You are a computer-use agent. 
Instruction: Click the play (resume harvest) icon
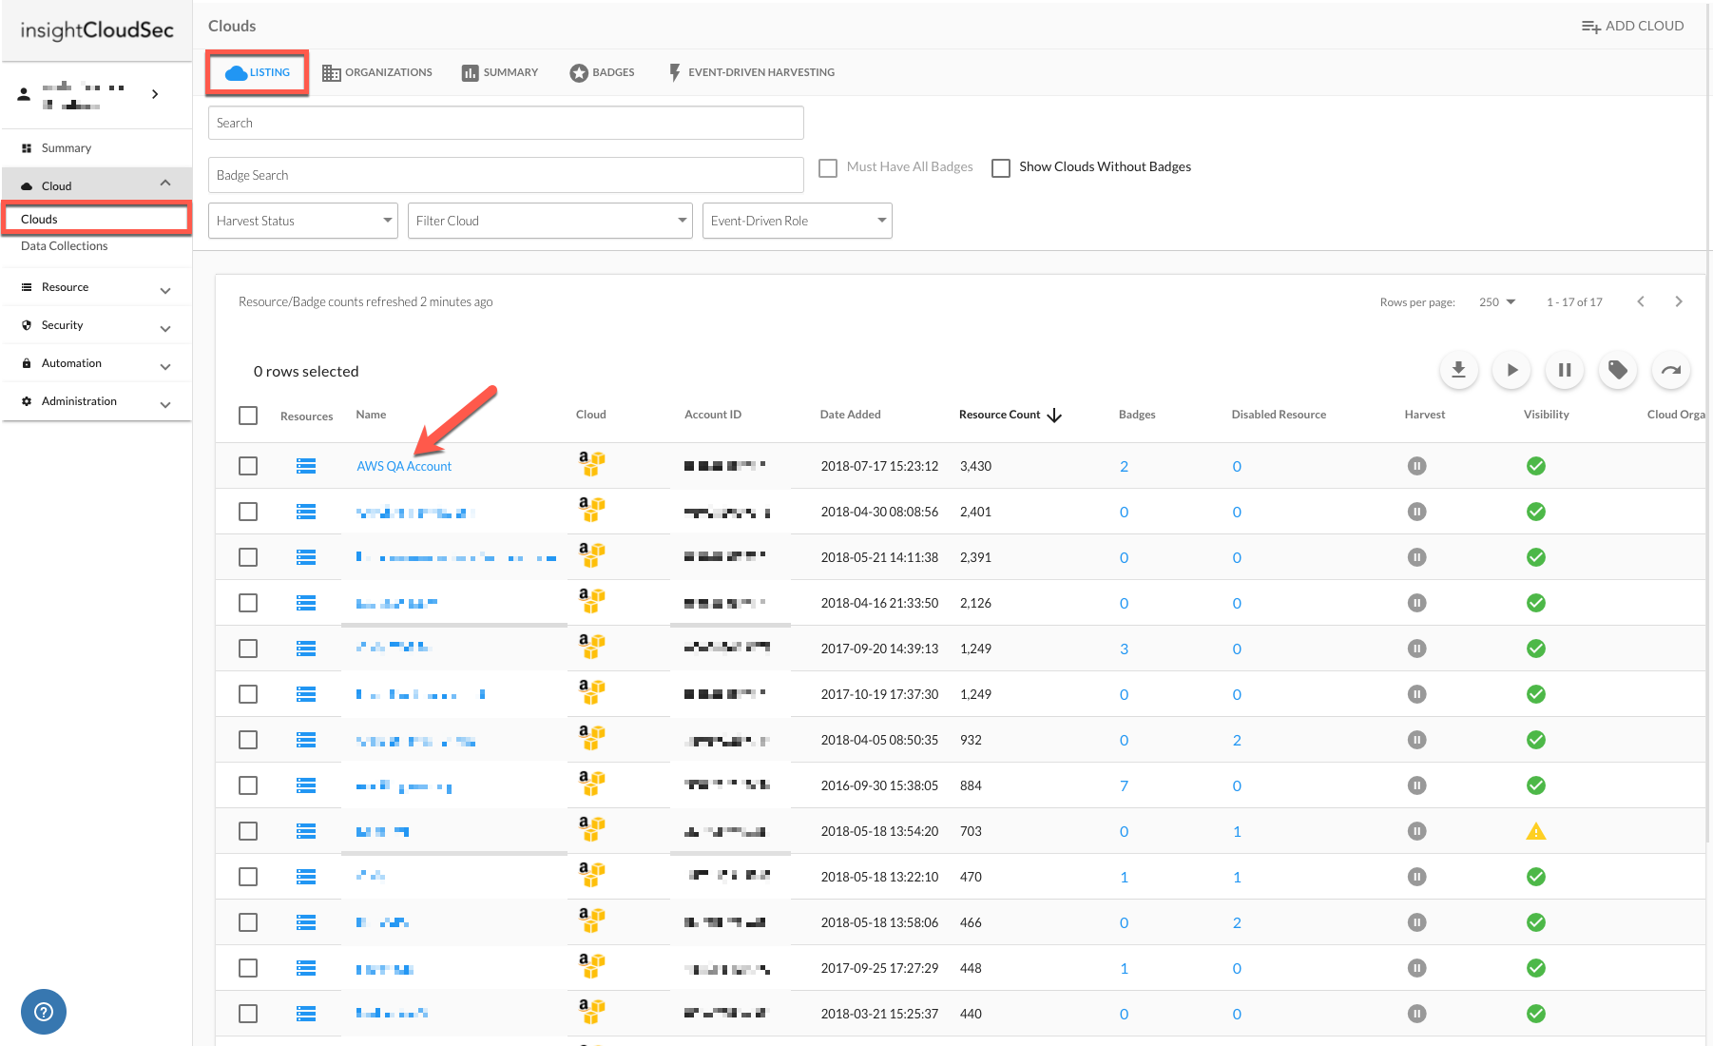click(x=1511, y=370)
